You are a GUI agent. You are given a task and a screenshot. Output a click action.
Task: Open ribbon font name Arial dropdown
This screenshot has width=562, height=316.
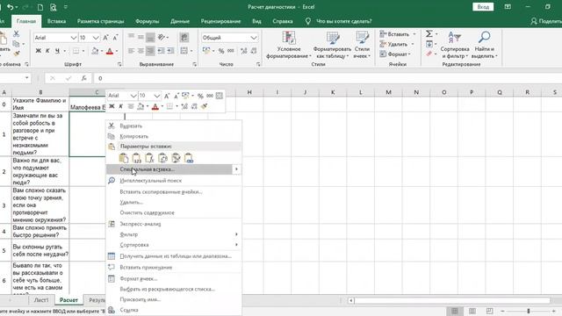click(x=74, y=38)
